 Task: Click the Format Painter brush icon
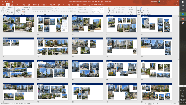point(7,12)
